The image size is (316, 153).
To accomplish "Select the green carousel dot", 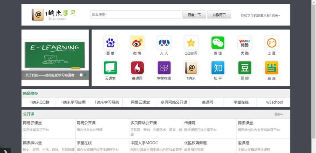I will [85, 75].
